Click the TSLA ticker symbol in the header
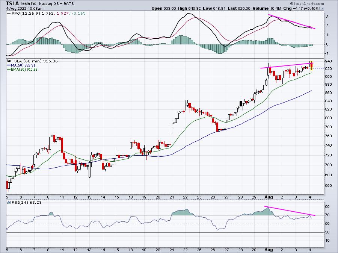Screen dimensions: 338x253 13,3
